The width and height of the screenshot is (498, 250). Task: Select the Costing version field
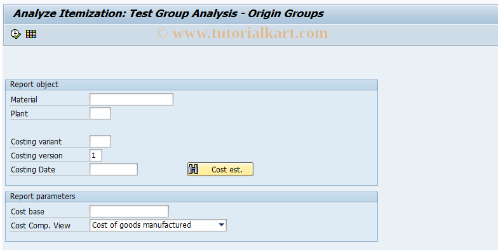tap(96, 155)
